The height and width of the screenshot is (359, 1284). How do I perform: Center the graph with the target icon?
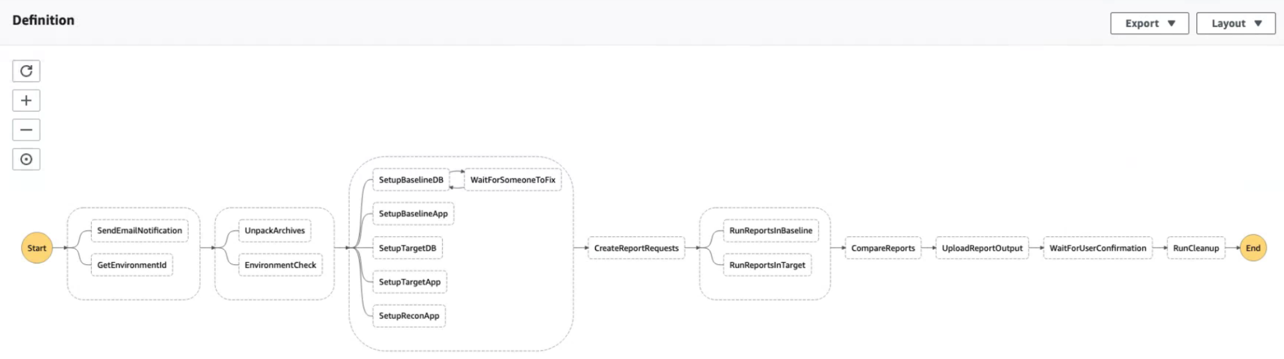pos(26,159)
